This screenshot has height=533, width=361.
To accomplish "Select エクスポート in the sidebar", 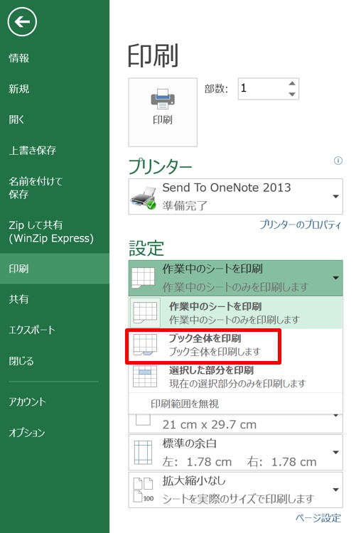I will [x=32, y=330].
